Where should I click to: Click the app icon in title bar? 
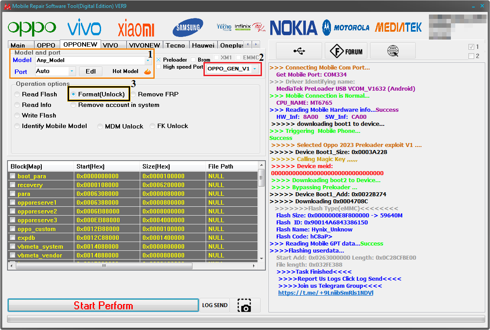tap(7, 6)
